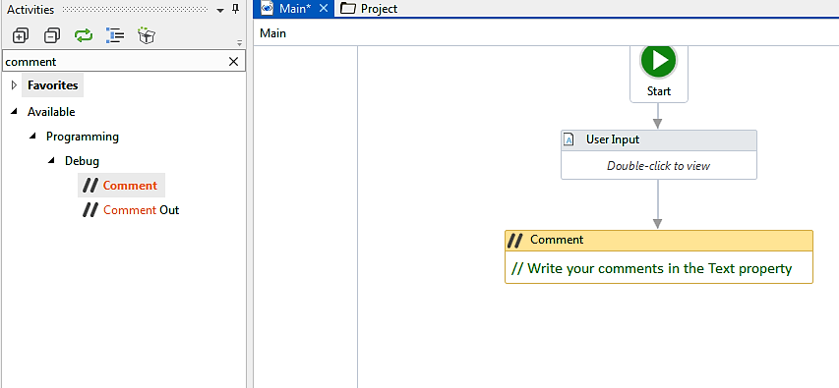Viewport: 839px width, 388px height.
Task: Click the Activities panel title
Action: [30, 10]
